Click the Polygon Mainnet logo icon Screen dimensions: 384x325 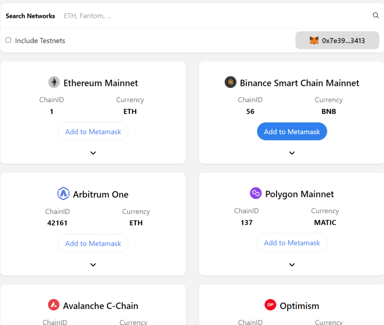tap(256, 193)
